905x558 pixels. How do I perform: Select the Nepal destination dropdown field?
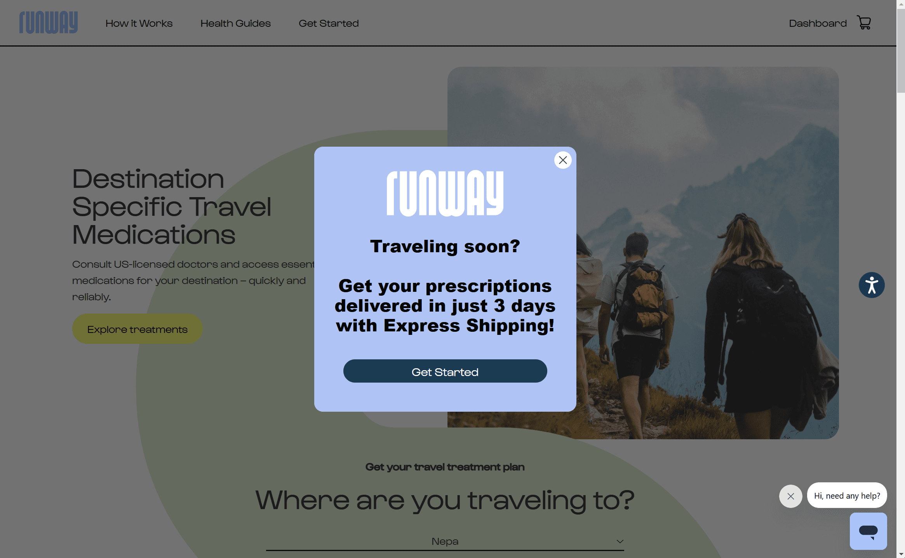(x=445, y=541)
